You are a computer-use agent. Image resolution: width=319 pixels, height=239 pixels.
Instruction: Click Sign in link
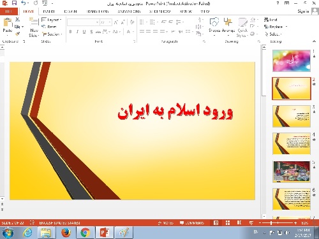coord(303,11)
